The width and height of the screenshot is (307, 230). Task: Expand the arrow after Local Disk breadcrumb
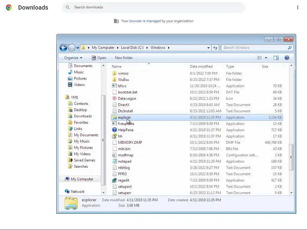pos(147,48)
